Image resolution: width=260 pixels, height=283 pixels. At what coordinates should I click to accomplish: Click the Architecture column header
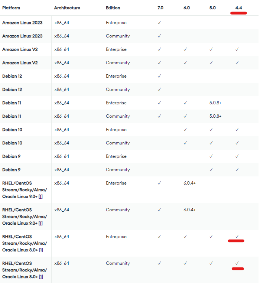click(x=67, y=8)
